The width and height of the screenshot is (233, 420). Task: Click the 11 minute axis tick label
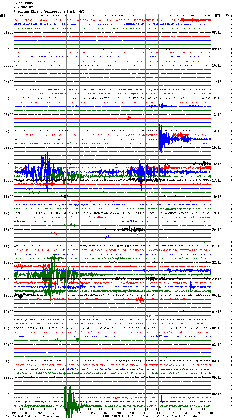coord(159,413)
